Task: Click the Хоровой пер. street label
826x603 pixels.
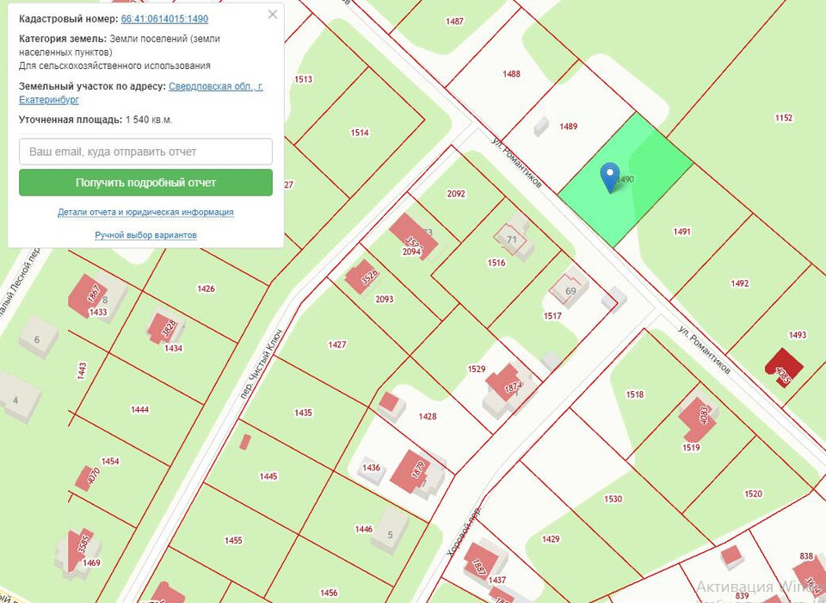Action: tap(464, 531)
